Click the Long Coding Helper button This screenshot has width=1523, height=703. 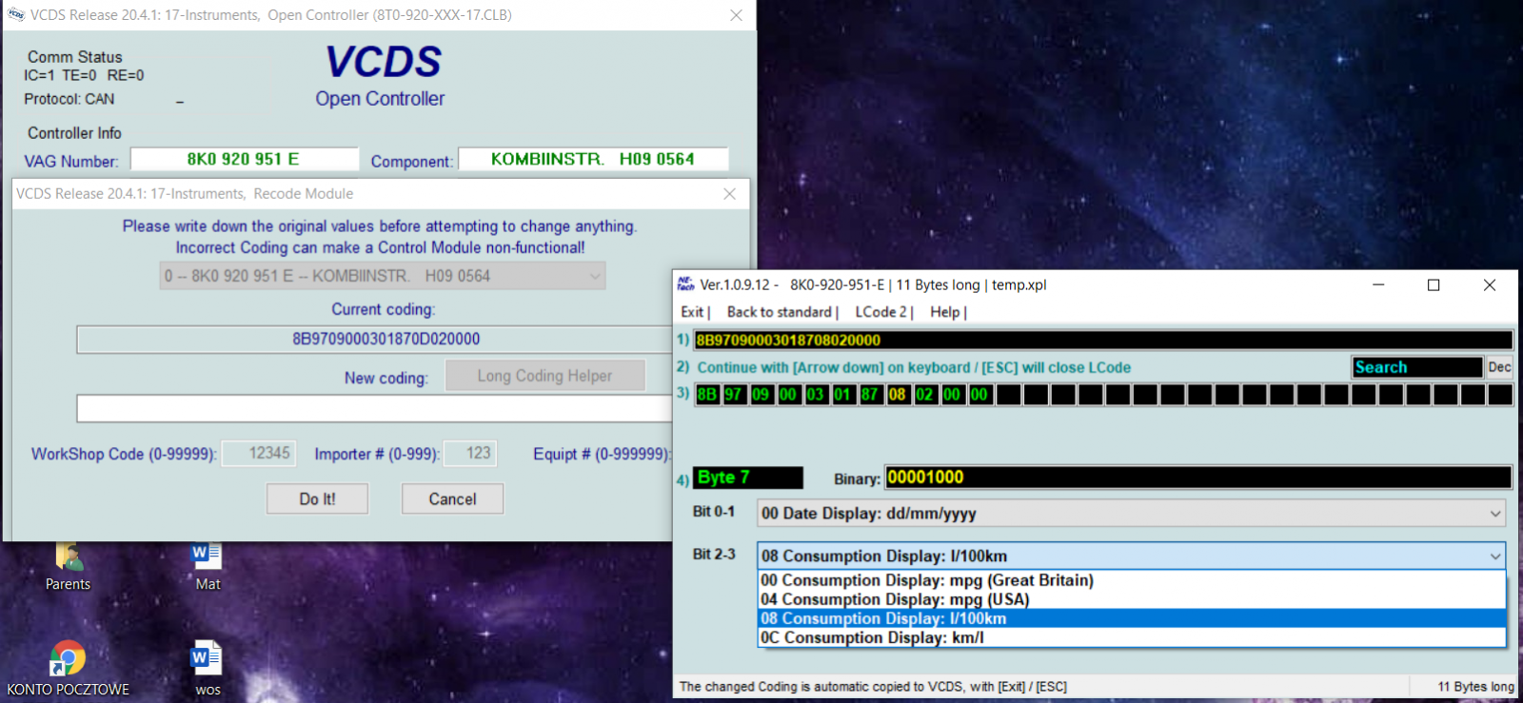tap(544, 376)
